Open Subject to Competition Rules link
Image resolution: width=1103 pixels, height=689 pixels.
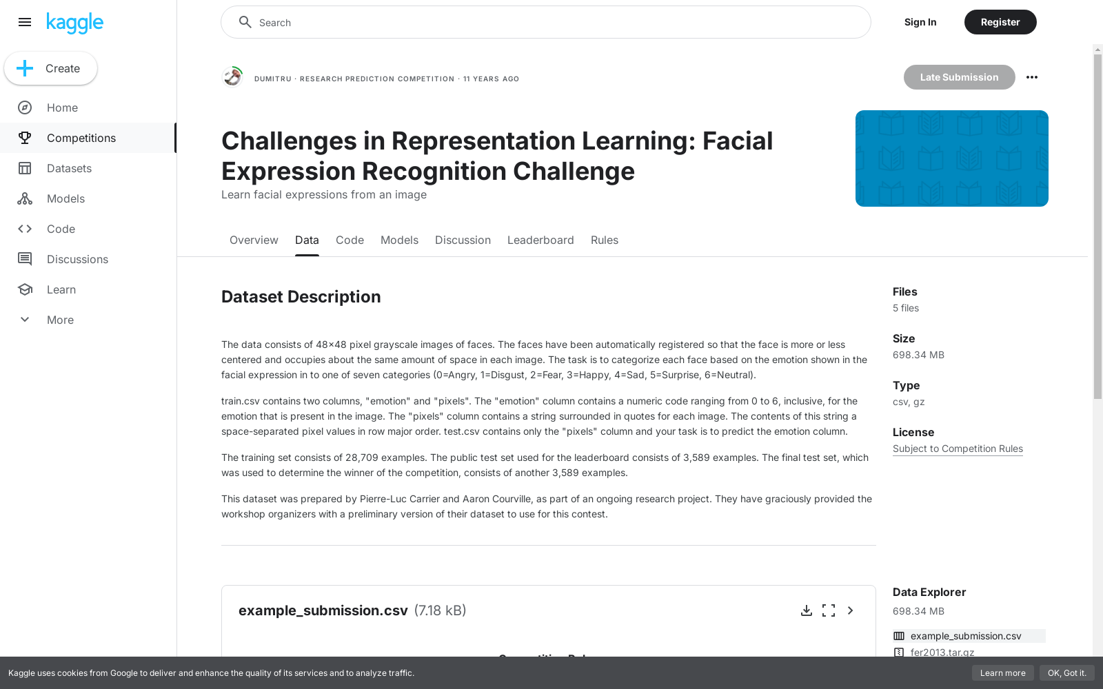click(958, 449)
